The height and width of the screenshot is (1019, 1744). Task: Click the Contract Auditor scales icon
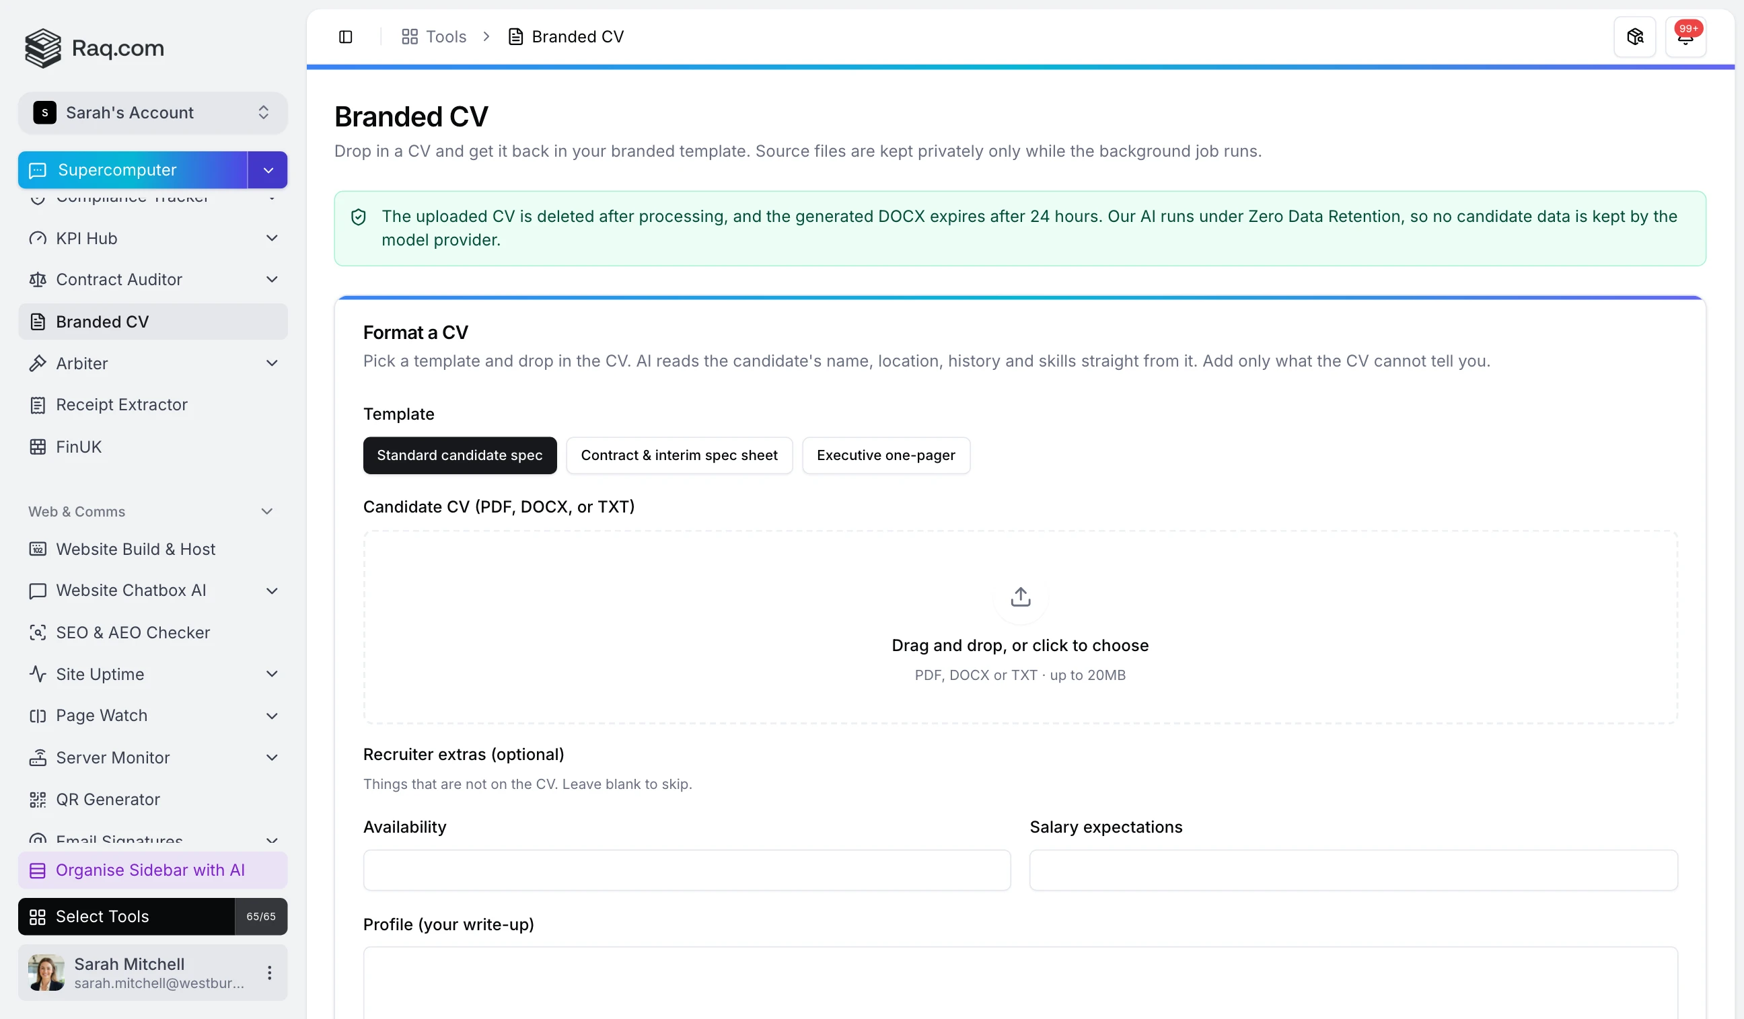[x=38, y=280]
